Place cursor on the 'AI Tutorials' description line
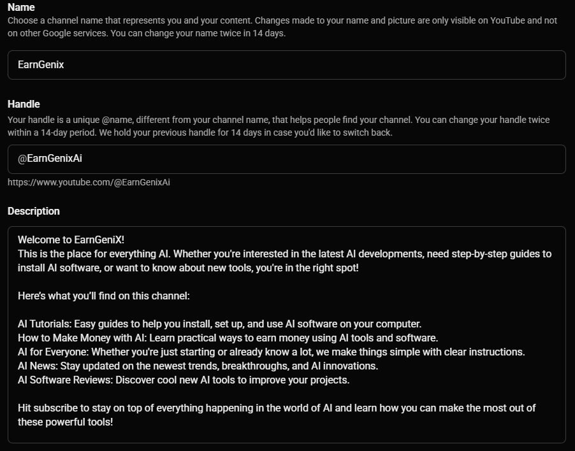575x451 pixels. pos(220,324)
